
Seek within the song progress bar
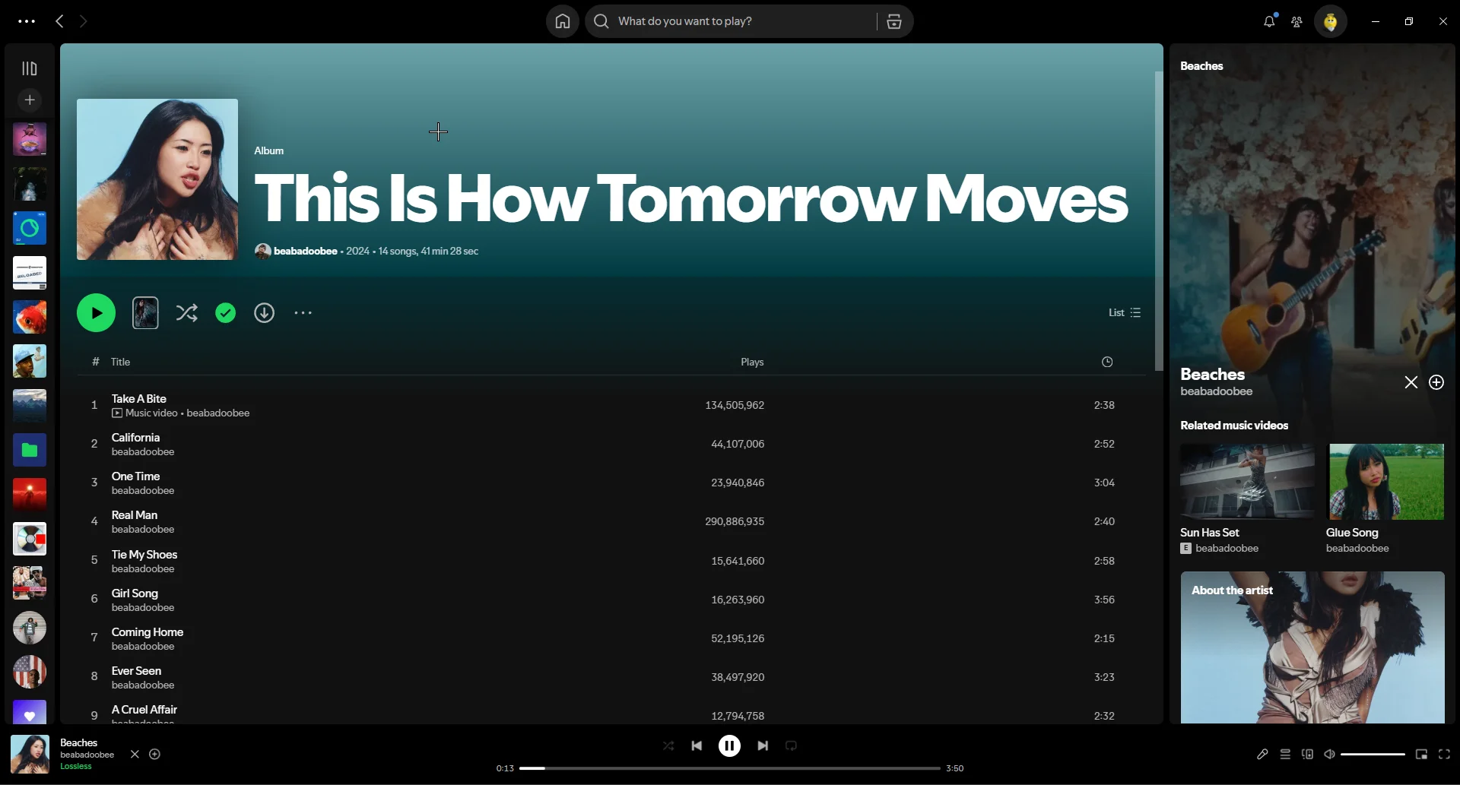729,768
